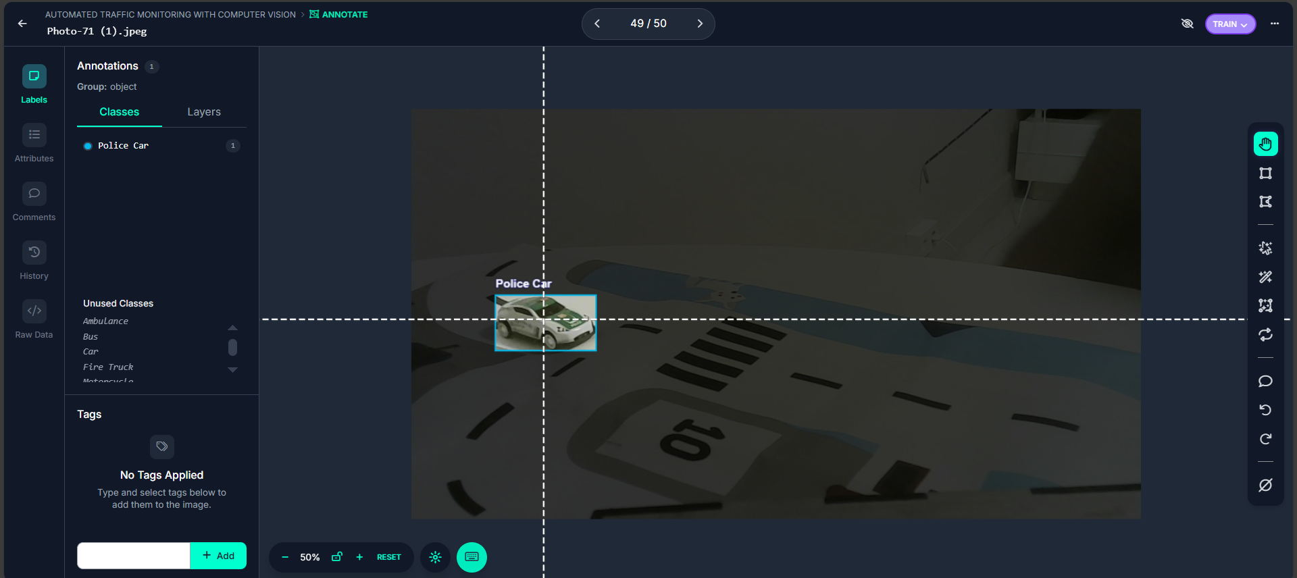Select the bounding box tool
1297x578 pixels.
pos(1265,174)
